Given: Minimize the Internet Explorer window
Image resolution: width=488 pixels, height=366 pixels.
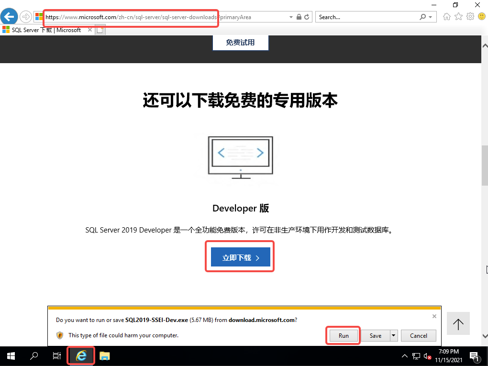Looking at the screenshot, I should [434, 5].
